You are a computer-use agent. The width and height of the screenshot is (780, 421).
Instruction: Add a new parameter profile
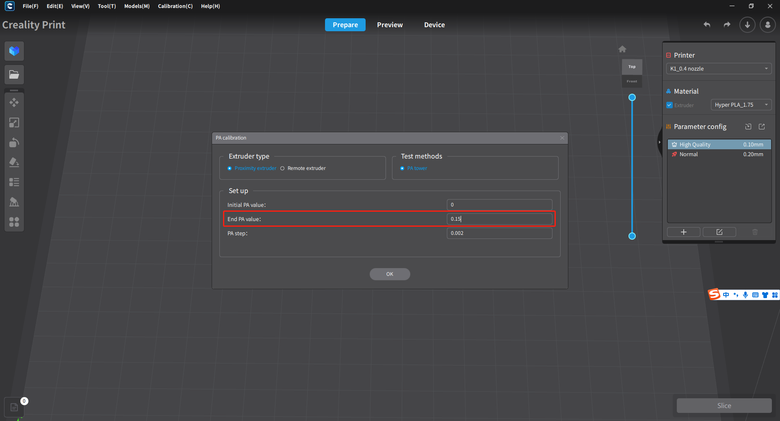click(x=684, y=232)
